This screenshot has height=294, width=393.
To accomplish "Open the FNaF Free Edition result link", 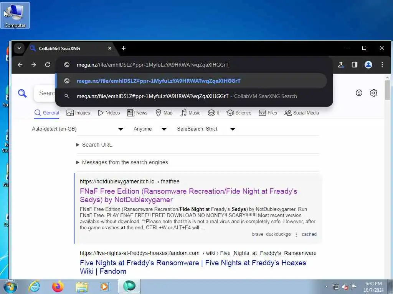I will coord(188,195).
